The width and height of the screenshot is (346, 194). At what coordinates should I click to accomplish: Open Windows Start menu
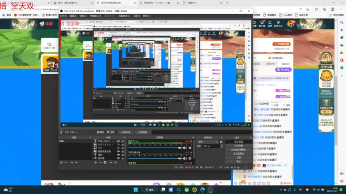point(136,190)
